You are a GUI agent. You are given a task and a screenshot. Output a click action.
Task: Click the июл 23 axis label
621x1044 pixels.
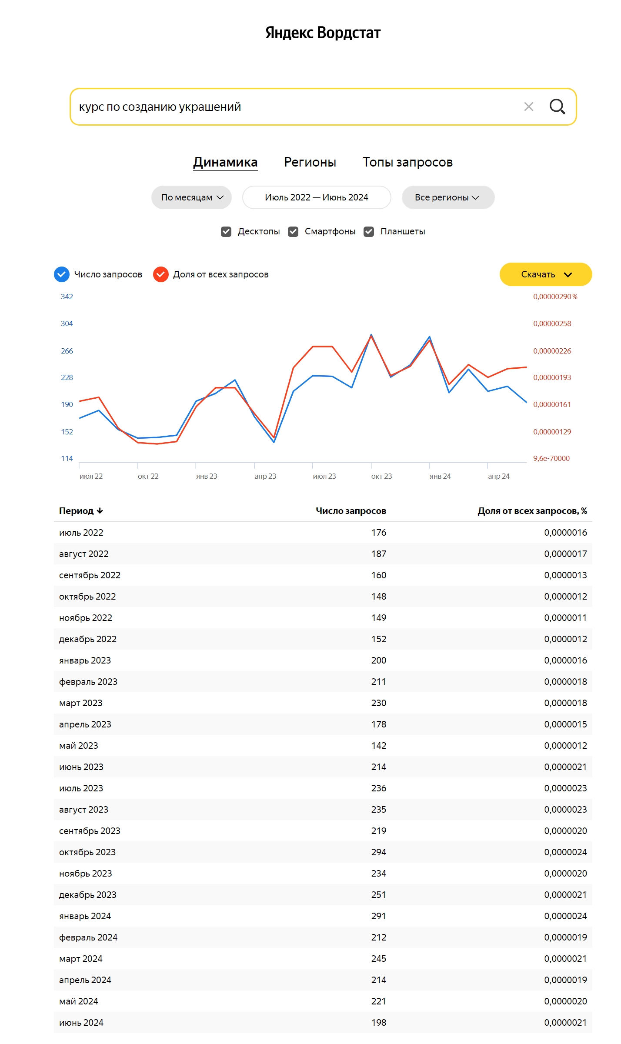pyautogui.click(x=324, y=476)
